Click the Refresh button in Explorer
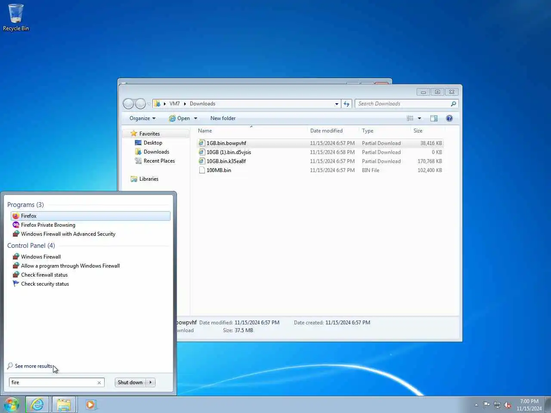This screenshot has width=551, height=413. [347, 104]
